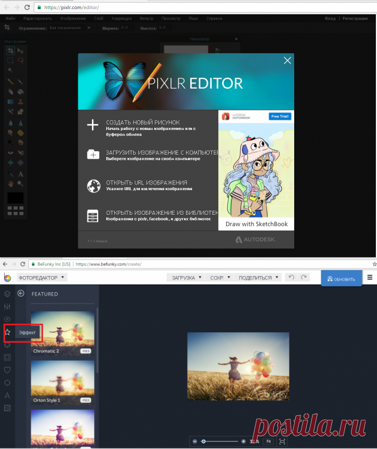The width and height of the screenshot is (377, 449).
Task: Select the Pencil tool in Pixlr toolbox
Action: pyautogui.click(x=10, y=82)
